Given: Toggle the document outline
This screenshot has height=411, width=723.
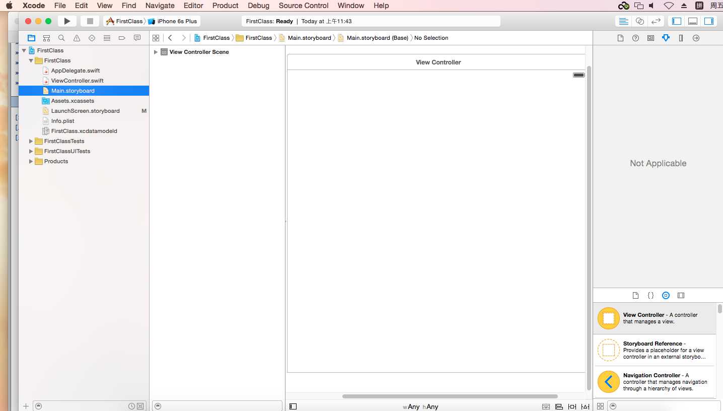Looking at the screenshot, I should [293, 406].
